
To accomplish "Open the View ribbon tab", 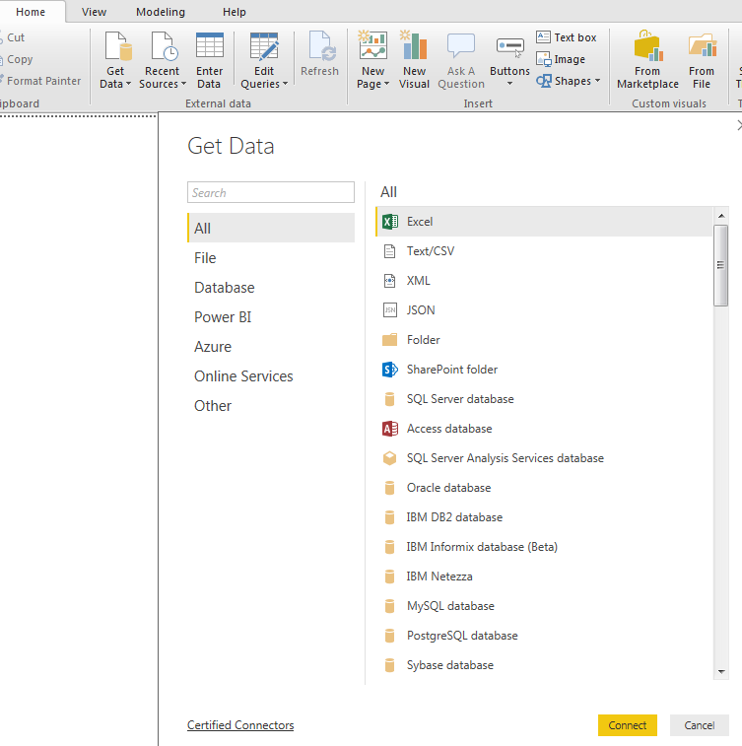I will coord(94,12).
